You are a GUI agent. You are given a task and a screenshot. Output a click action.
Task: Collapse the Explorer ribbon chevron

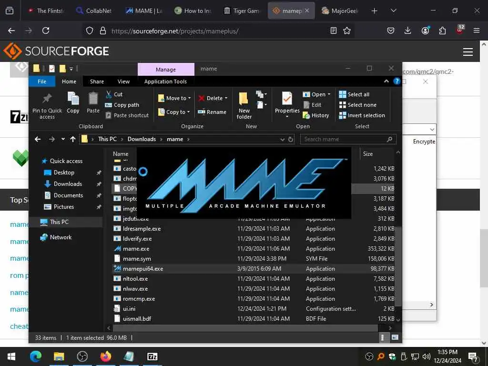[x=386, y=81]
